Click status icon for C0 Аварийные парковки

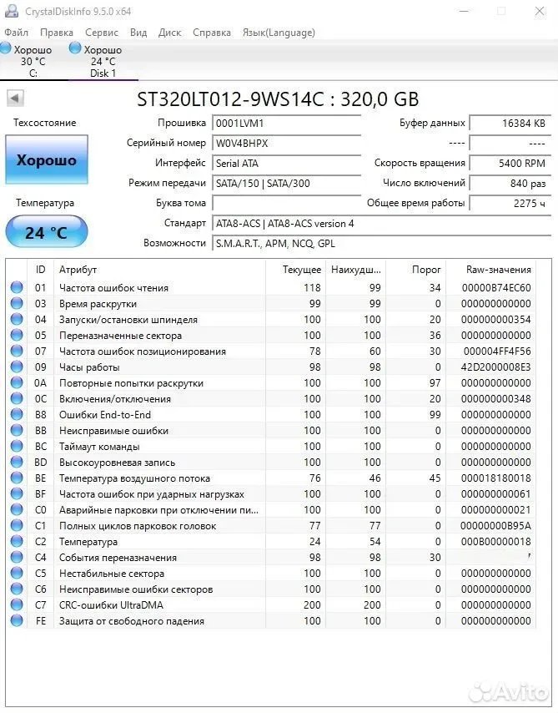(17, 510)
